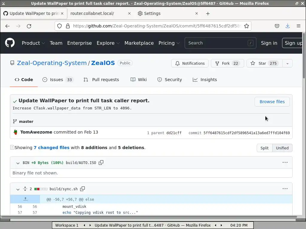Screen dimensions: 306x229
Task: Click the Sign in link
Action: [269, 43]
